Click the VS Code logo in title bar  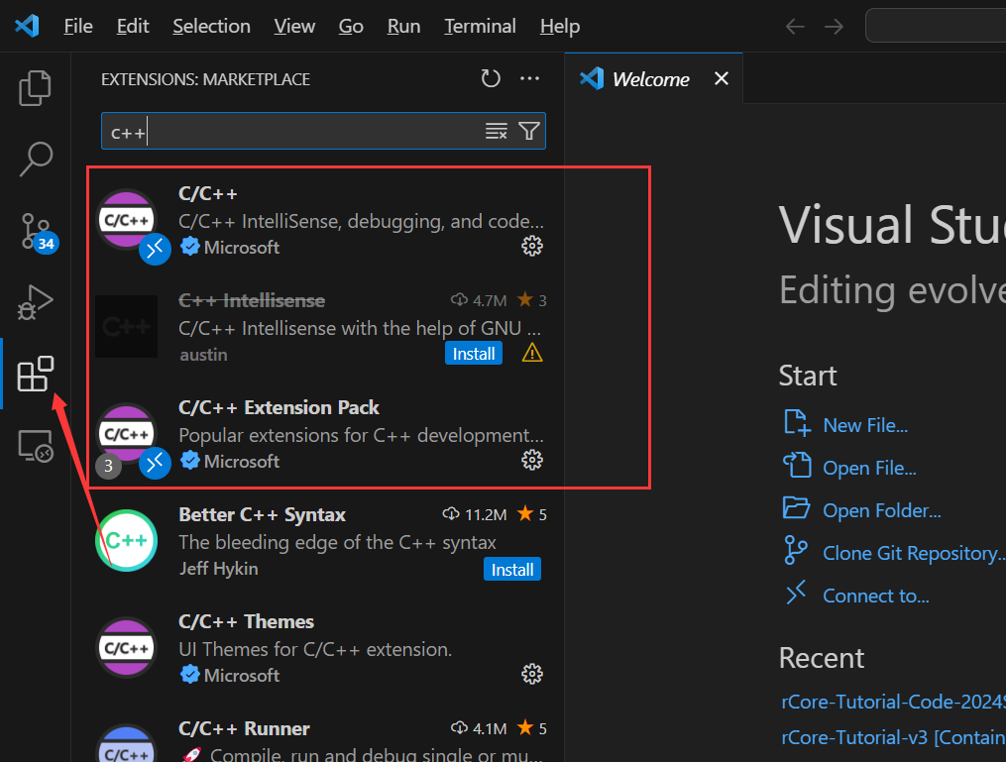point(27,27)
